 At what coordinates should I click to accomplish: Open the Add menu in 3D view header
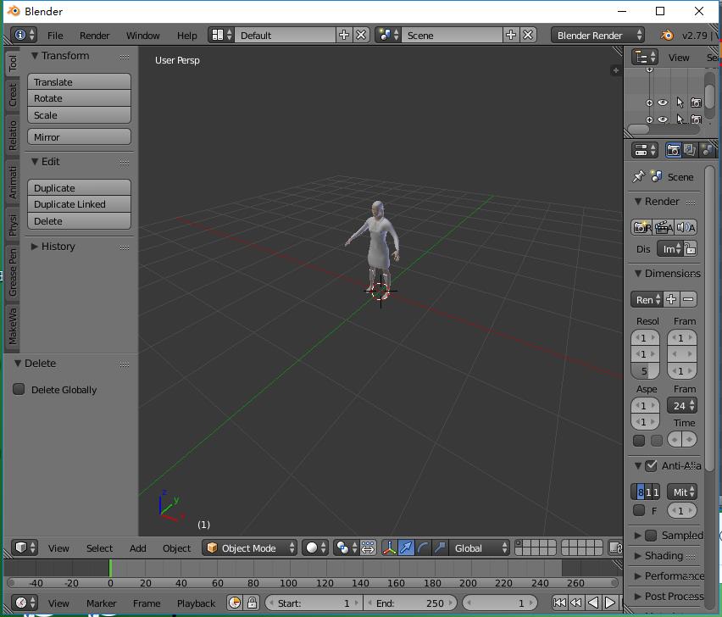pyautogui.click(x=137, y=548)
